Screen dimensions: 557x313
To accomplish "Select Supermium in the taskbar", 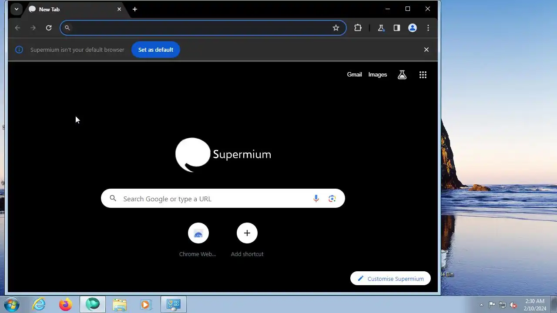I will [x=92, y=304].
